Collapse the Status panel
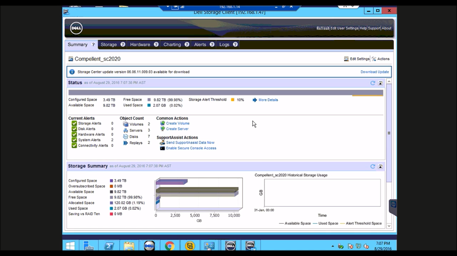Image resolution: width=457 pixels, height=256 pixels. click(380, 83)
